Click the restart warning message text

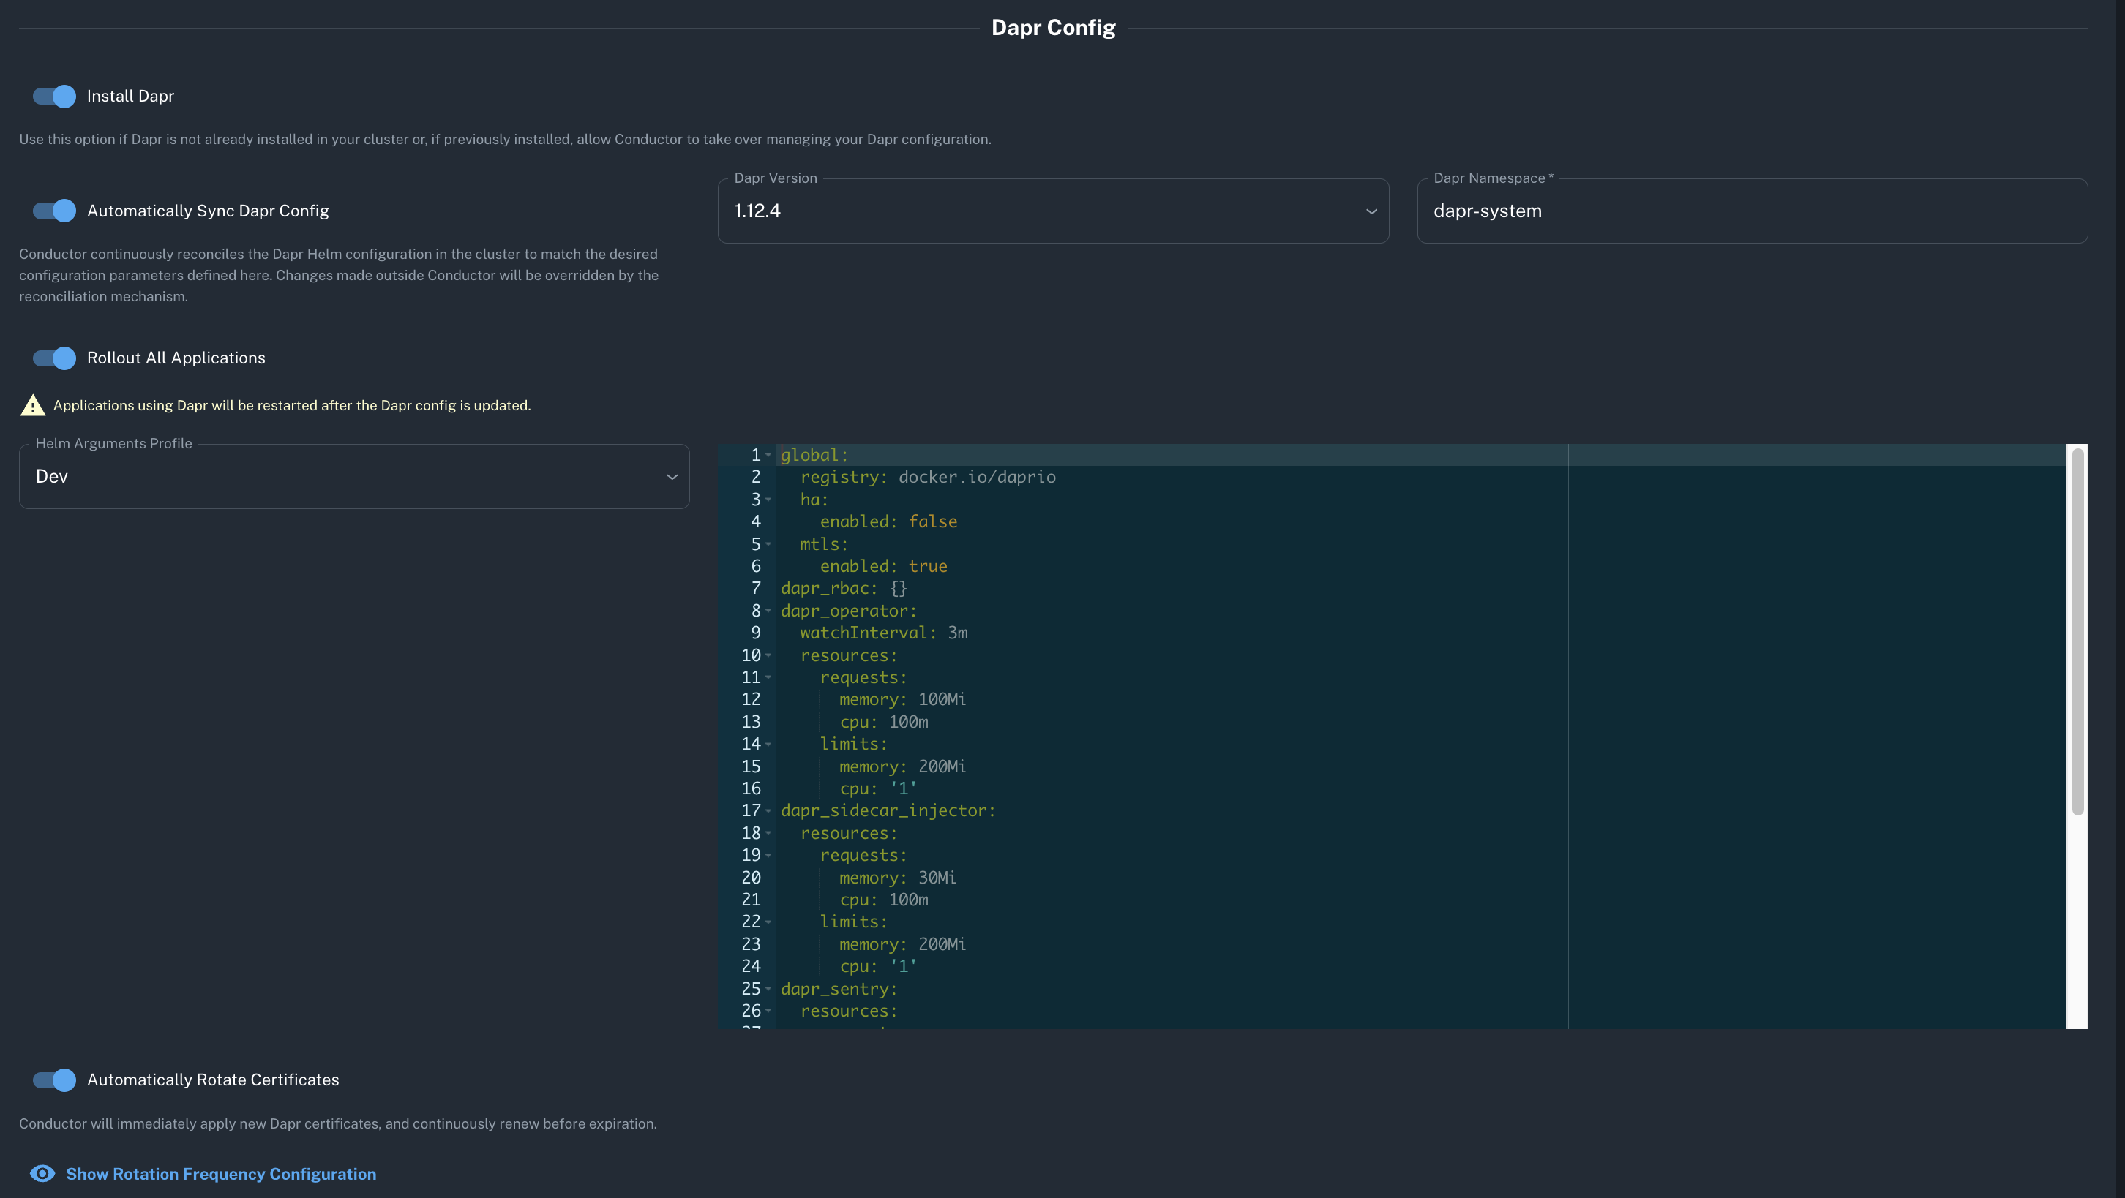coord(292,406)
